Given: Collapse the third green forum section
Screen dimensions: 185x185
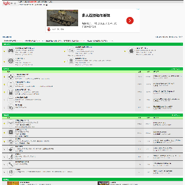Looking at the screenshot, I should tap(181, 115).
